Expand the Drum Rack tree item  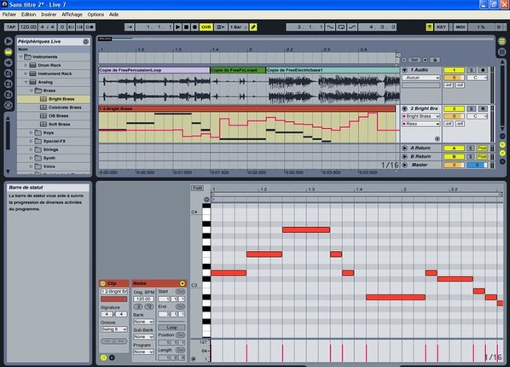26,65
